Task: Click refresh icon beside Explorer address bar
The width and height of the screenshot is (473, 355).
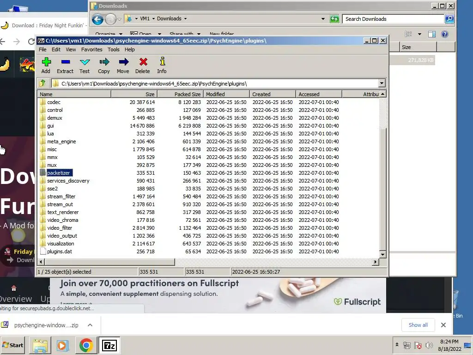Action: click(334, 18)
